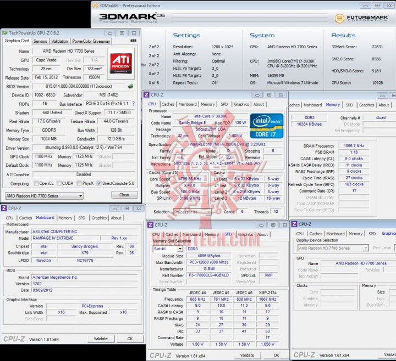396x361 pixels.
Task: Open the GPU selection dropdown in GPU-Z
Action: 44,196
